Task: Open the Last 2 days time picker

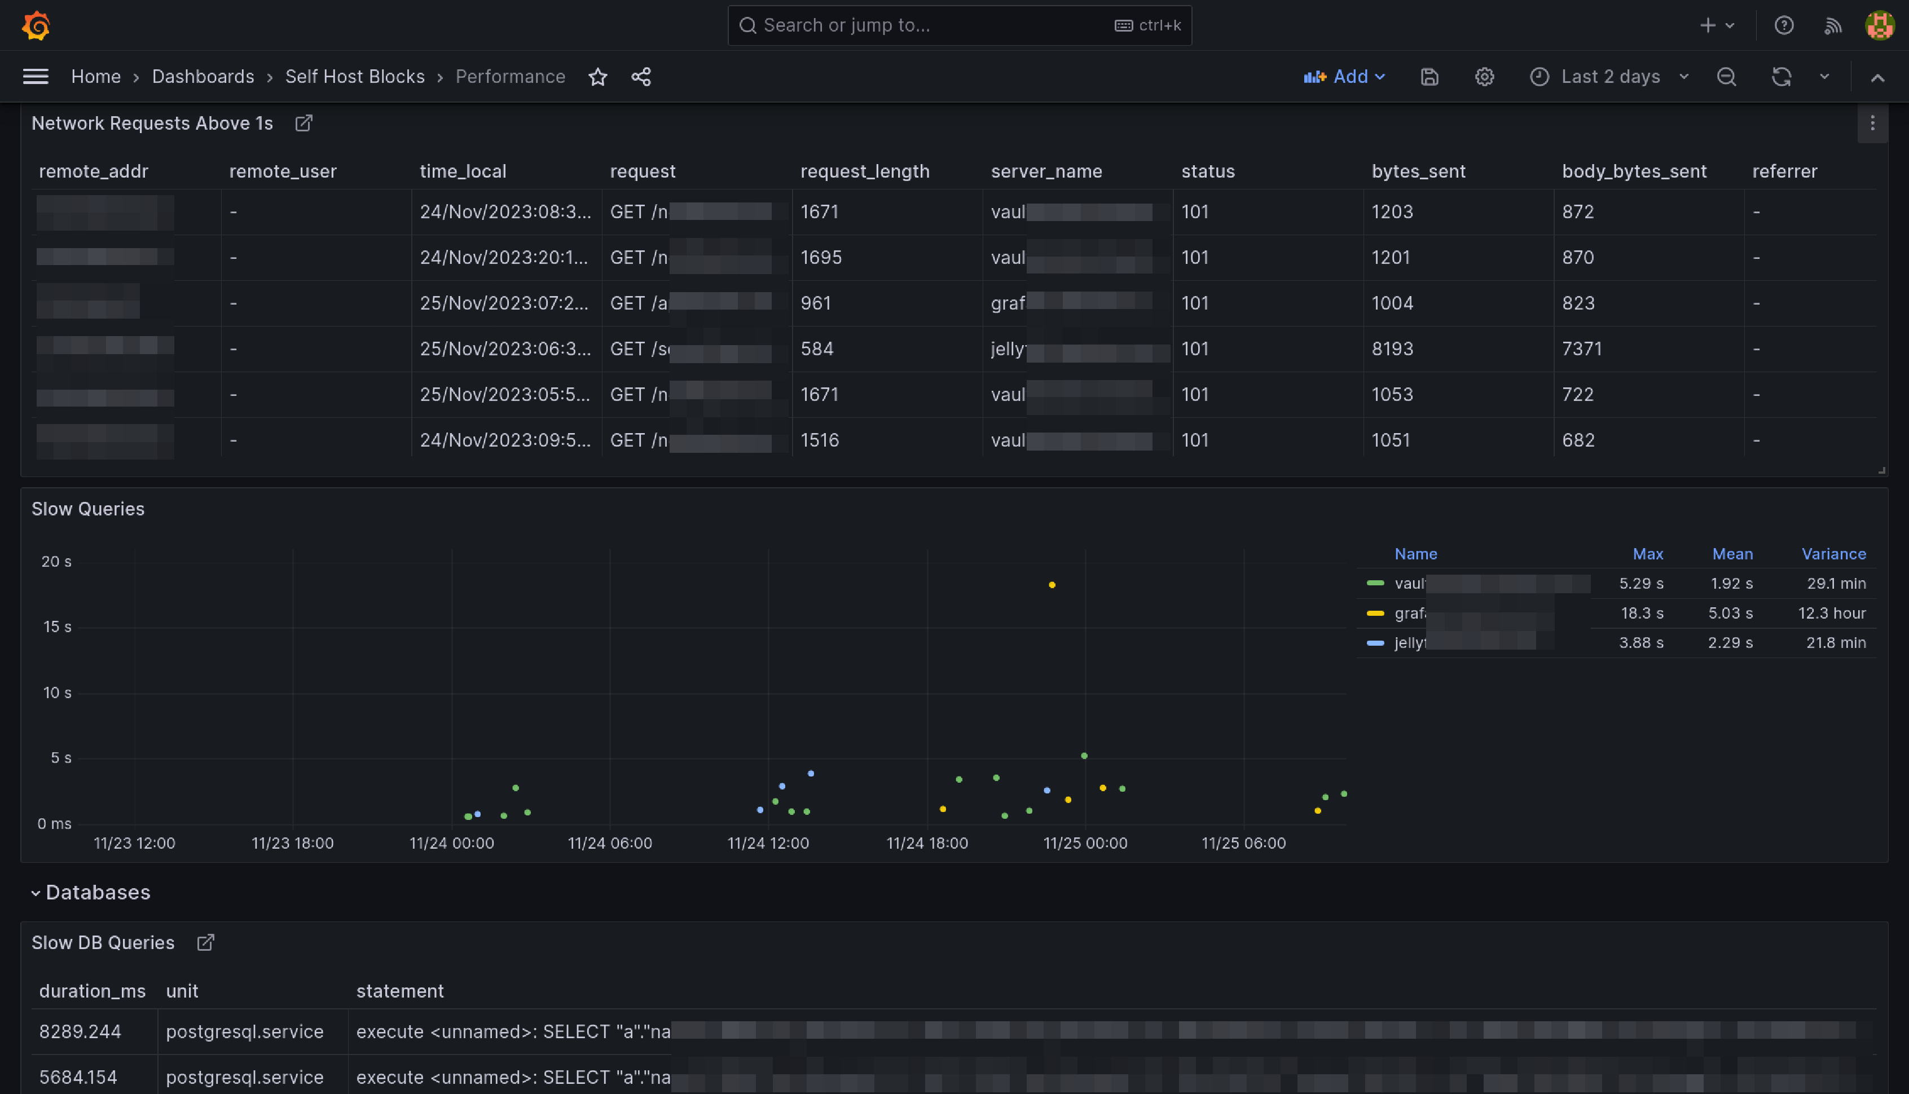Action: pos(1610,77)
